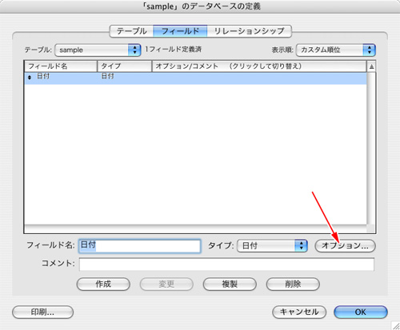Switch to the リレーションシップ tab
Screen dimensions: 400x330
coord(249,31)
